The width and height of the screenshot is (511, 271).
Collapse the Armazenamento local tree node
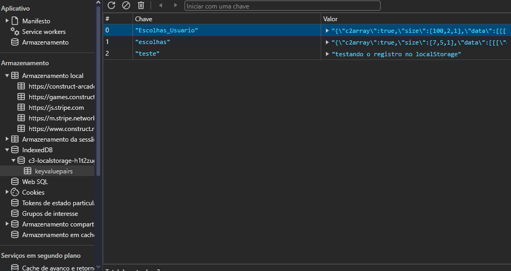pyautogui.click(x=7, y=75)
